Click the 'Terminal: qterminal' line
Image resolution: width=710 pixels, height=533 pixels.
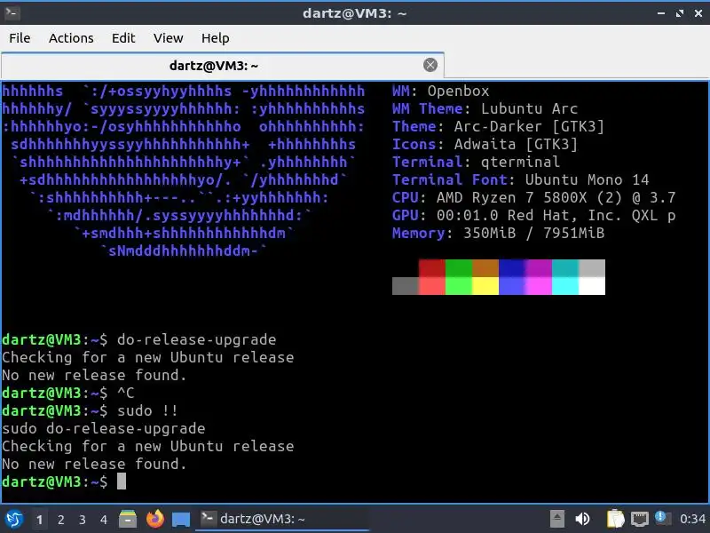pos(476,162)
